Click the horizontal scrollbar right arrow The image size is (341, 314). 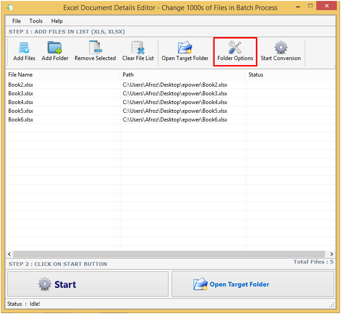point(331,254)
